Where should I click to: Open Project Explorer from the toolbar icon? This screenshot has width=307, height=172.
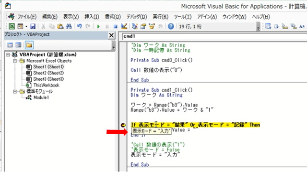[x=135, y=26]
